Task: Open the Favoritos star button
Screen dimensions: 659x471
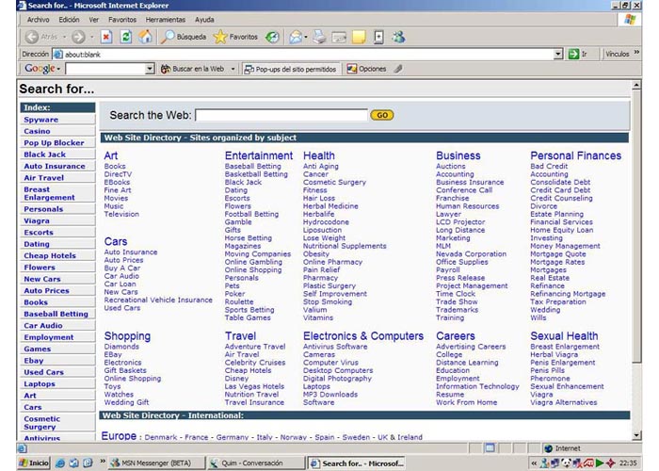Action: tap(235, 37)
